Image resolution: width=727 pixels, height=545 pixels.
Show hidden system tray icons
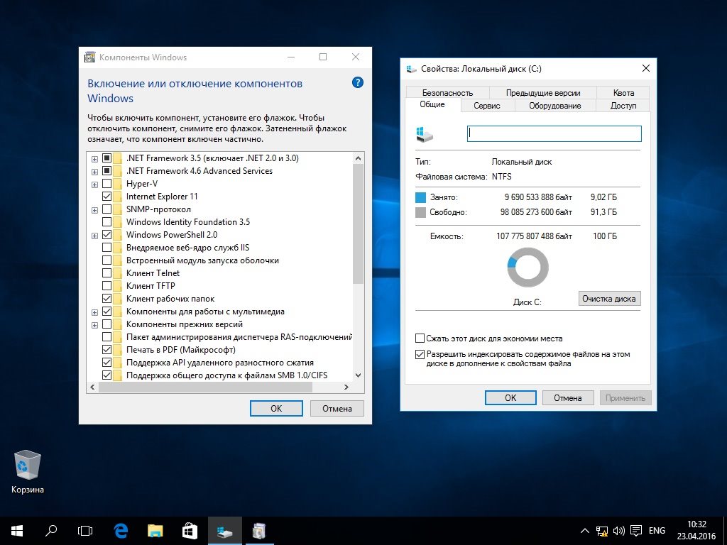[x=585, y=531]
